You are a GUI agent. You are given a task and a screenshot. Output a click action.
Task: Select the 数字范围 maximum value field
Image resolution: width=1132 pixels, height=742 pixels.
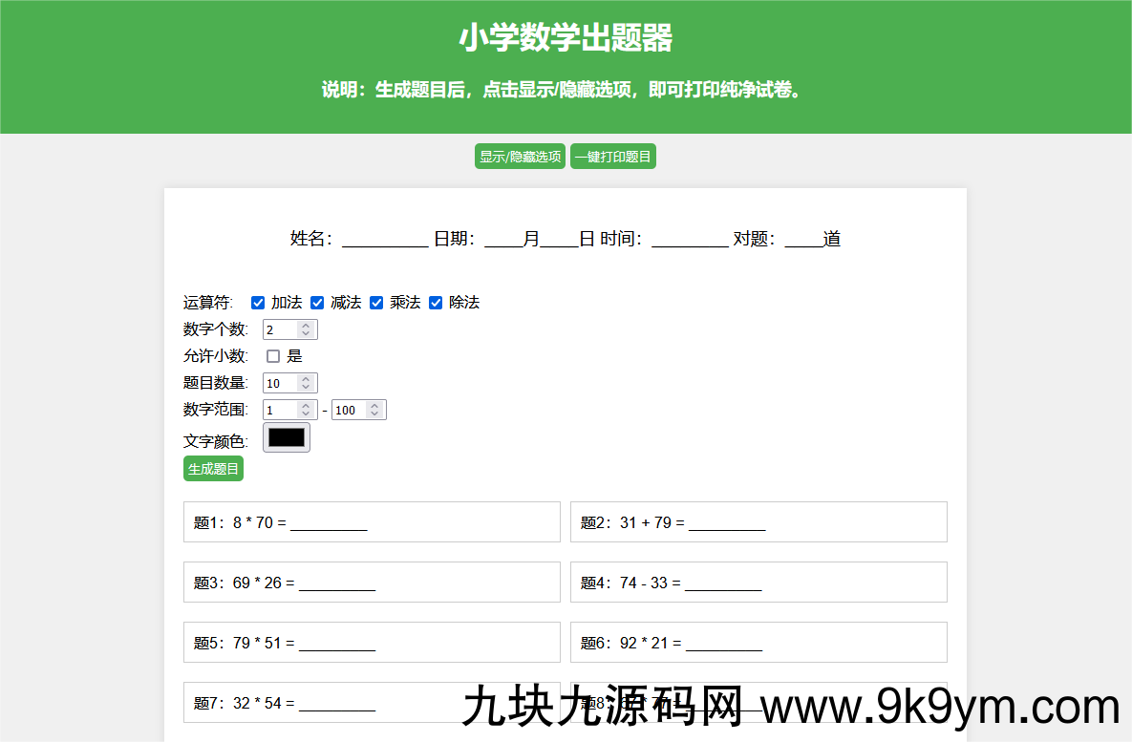tap(349, 410)
